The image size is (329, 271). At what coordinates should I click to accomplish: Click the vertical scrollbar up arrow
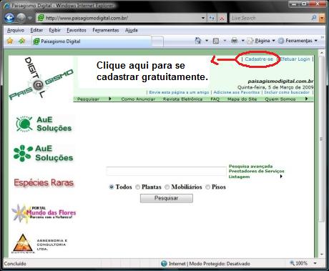pos(322,53)
